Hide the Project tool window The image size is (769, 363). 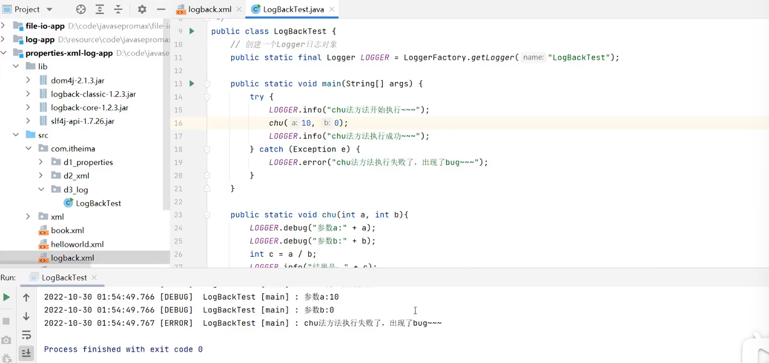coord(161,9)
